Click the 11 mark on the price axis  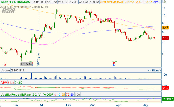[164, 8]
